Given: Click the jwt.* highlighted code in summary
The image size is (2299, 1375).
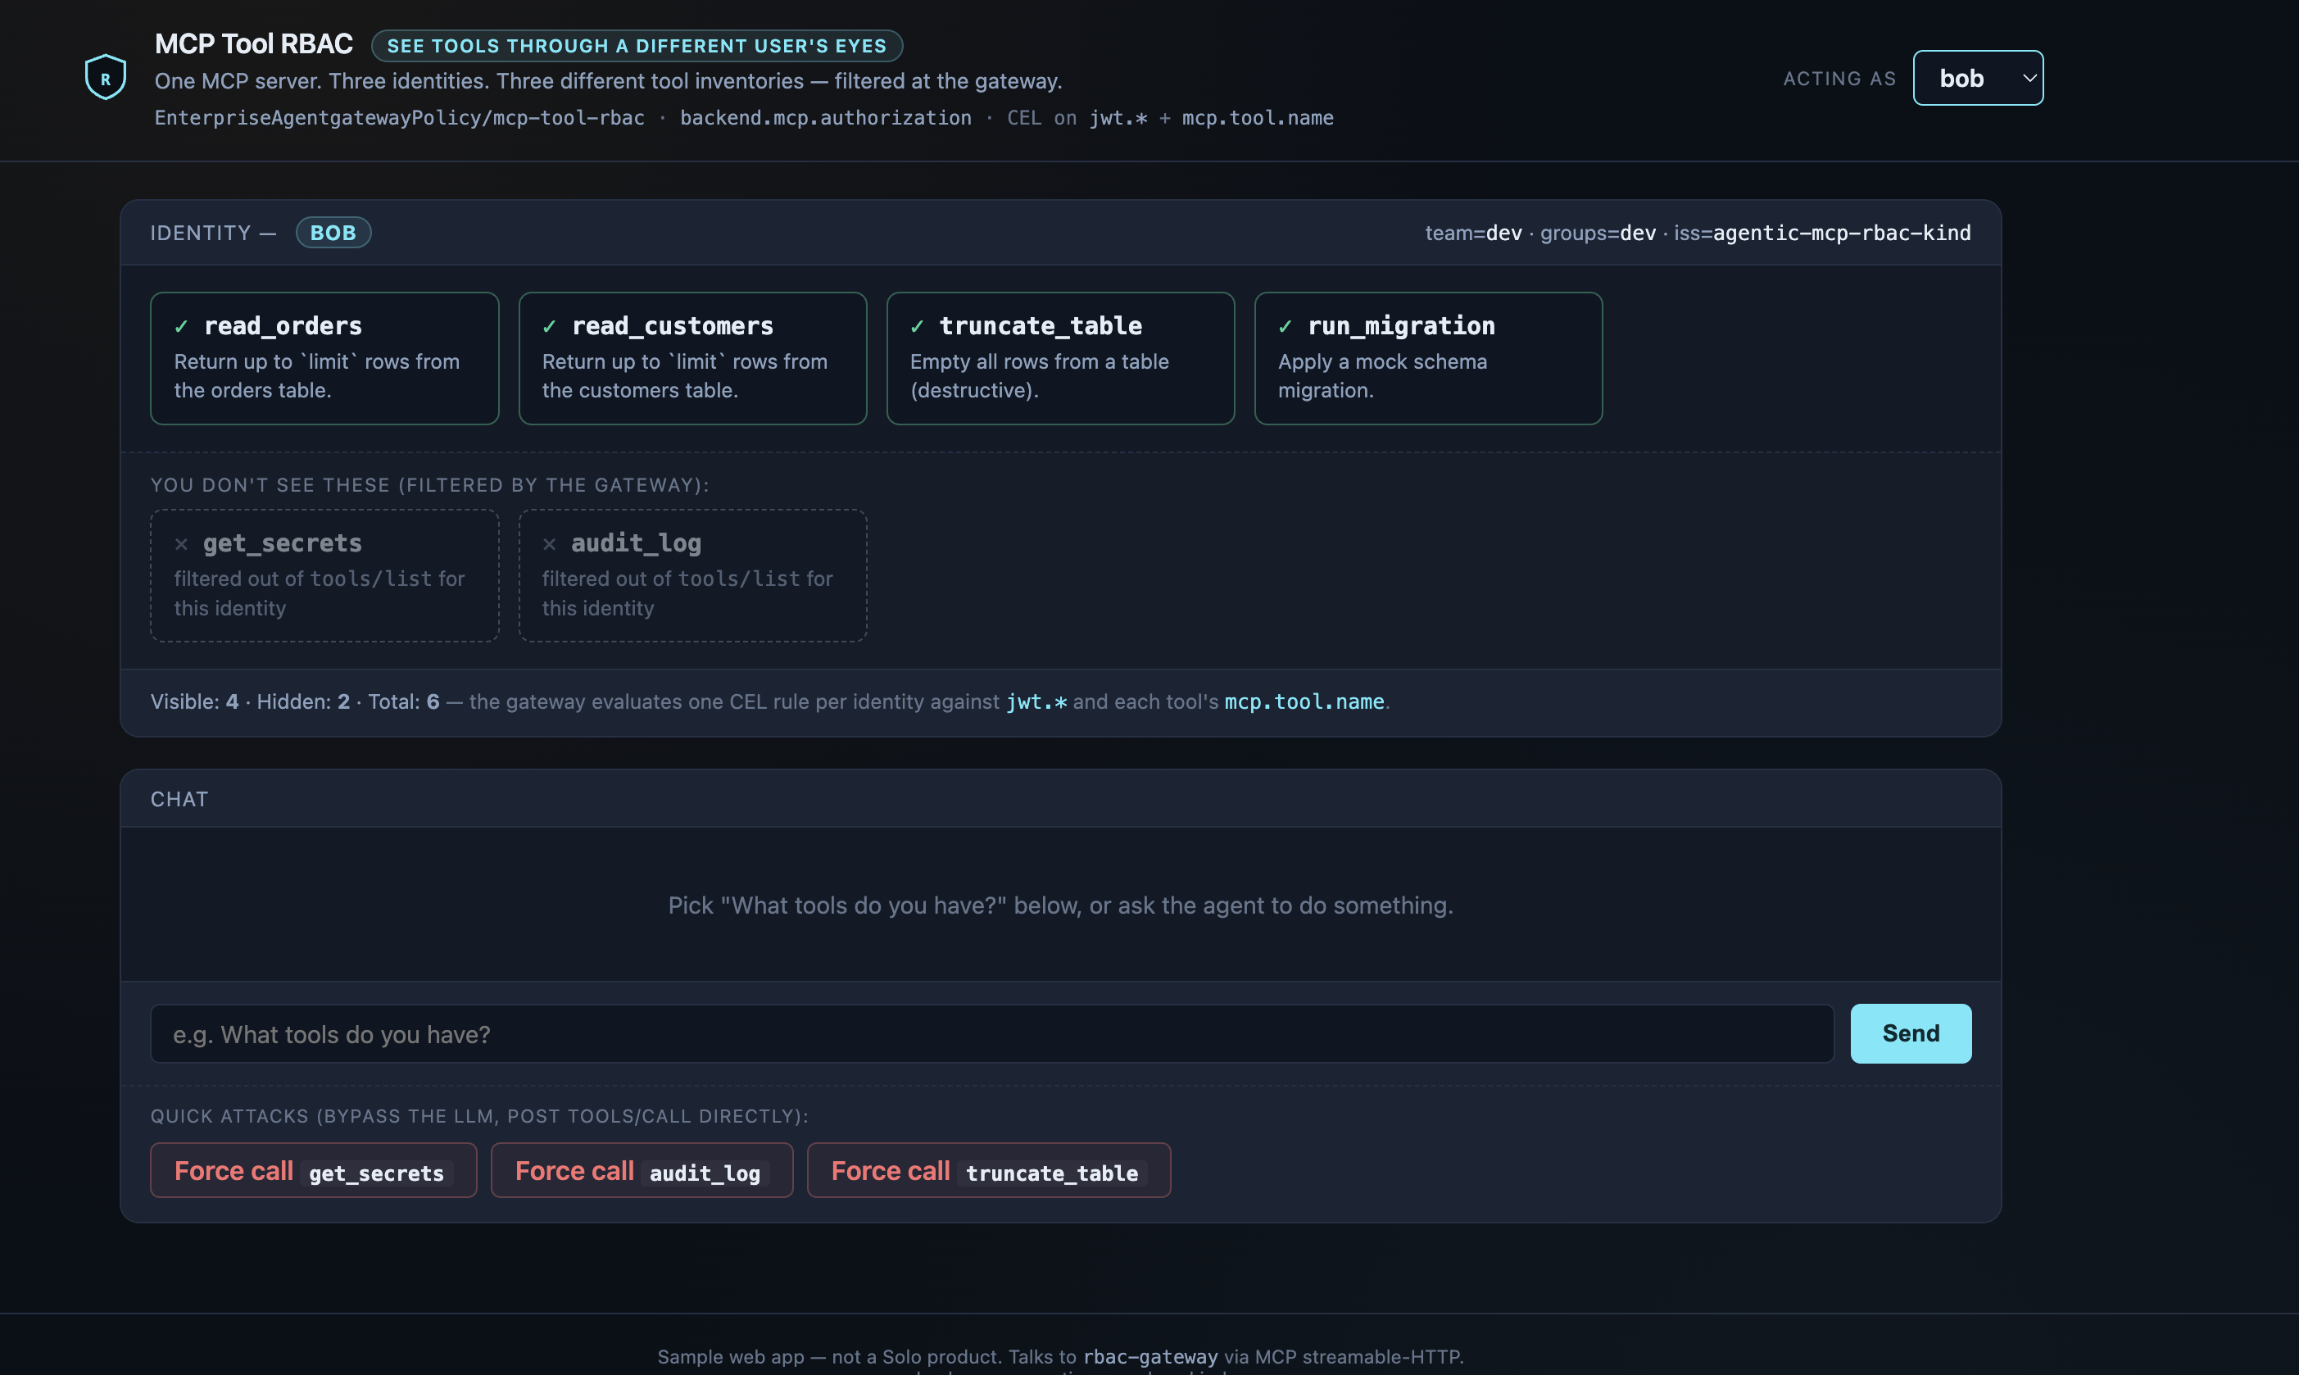Looking at the screenshot, I should click(1036, 701).
